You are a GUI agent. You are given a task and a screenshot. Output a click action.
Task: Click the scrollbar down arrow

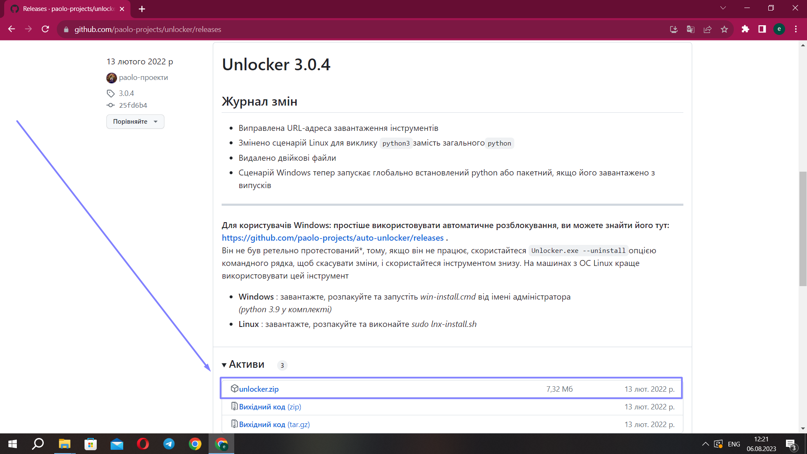pyautogui.click(x=803, y=429)
